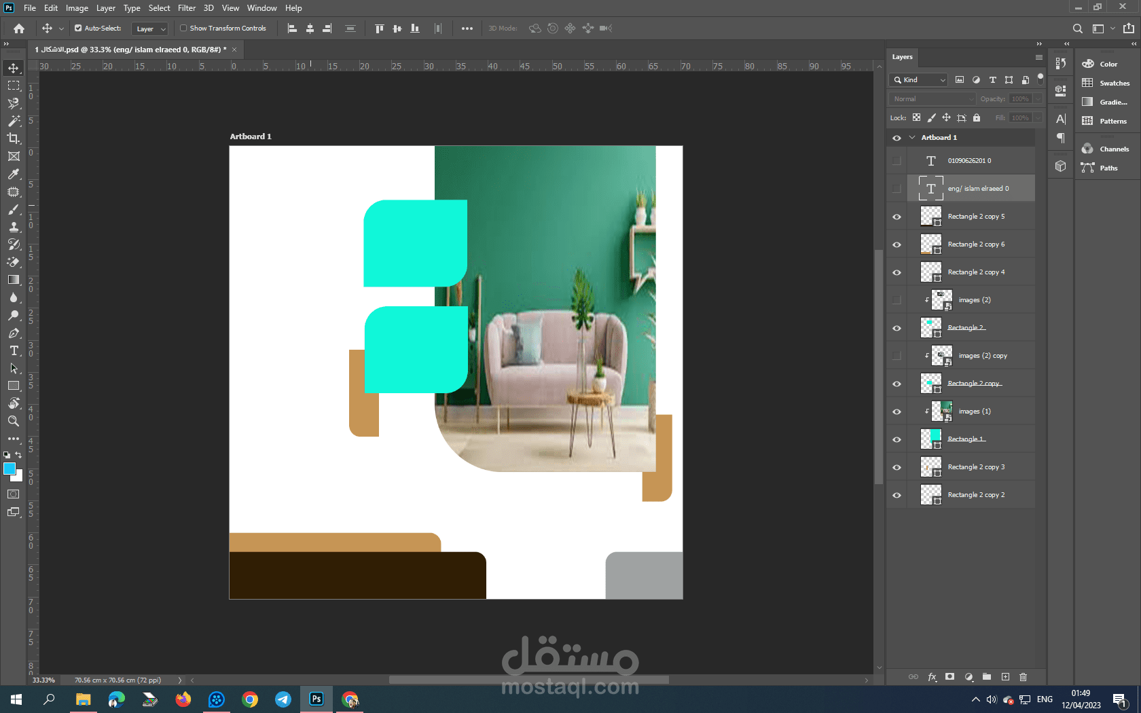Click the foreground color swatch
1141x713 pixels.
tap(10, 469)
